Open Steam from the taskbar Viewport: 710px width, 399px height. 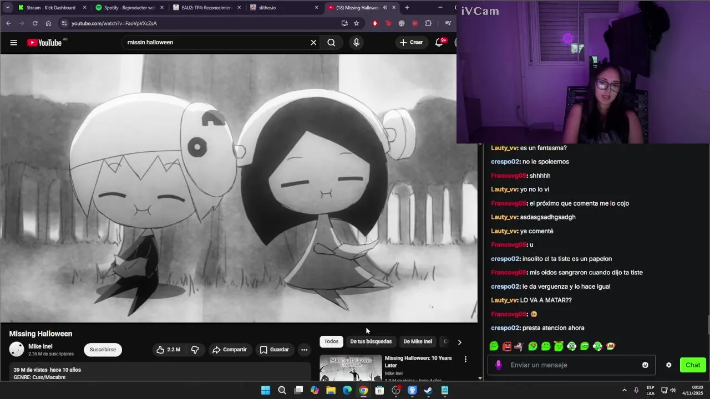point(428,390)
